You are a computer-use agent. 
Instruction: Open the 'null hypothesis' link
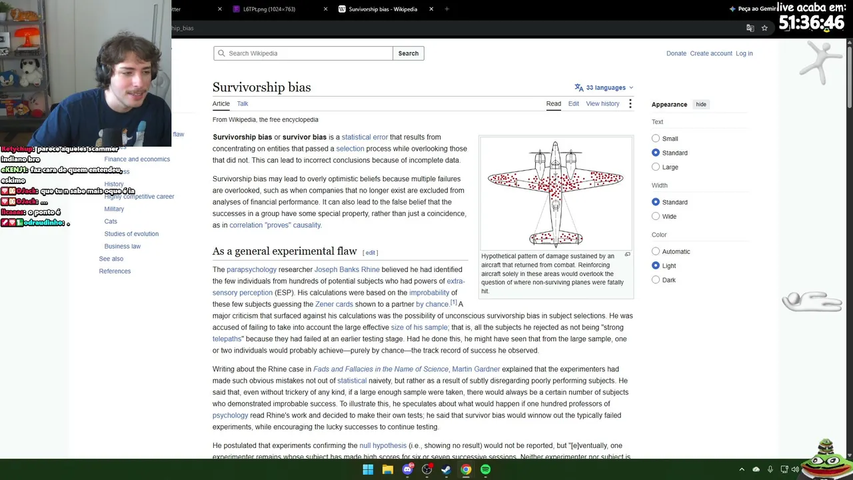pyautogui.click(x=383, y=445)
